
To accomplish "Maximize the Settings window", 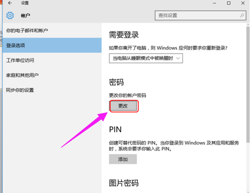I will coord(229,3).
